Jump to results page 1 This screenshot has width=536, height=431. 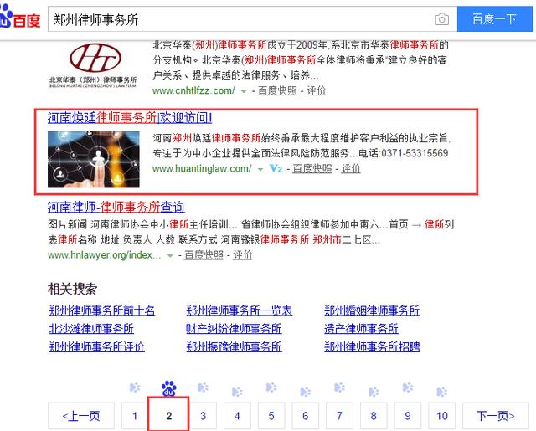134,415
